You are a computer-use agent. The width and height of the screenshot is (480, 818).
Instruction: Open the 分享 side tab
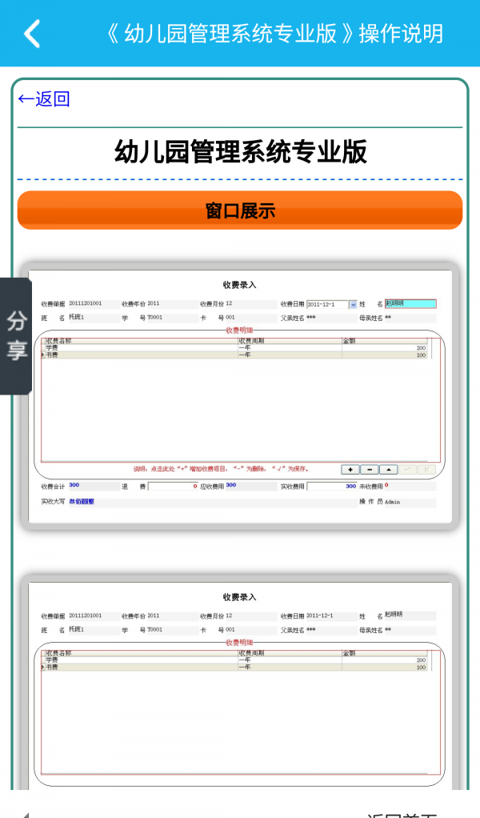tap(16, 336)
